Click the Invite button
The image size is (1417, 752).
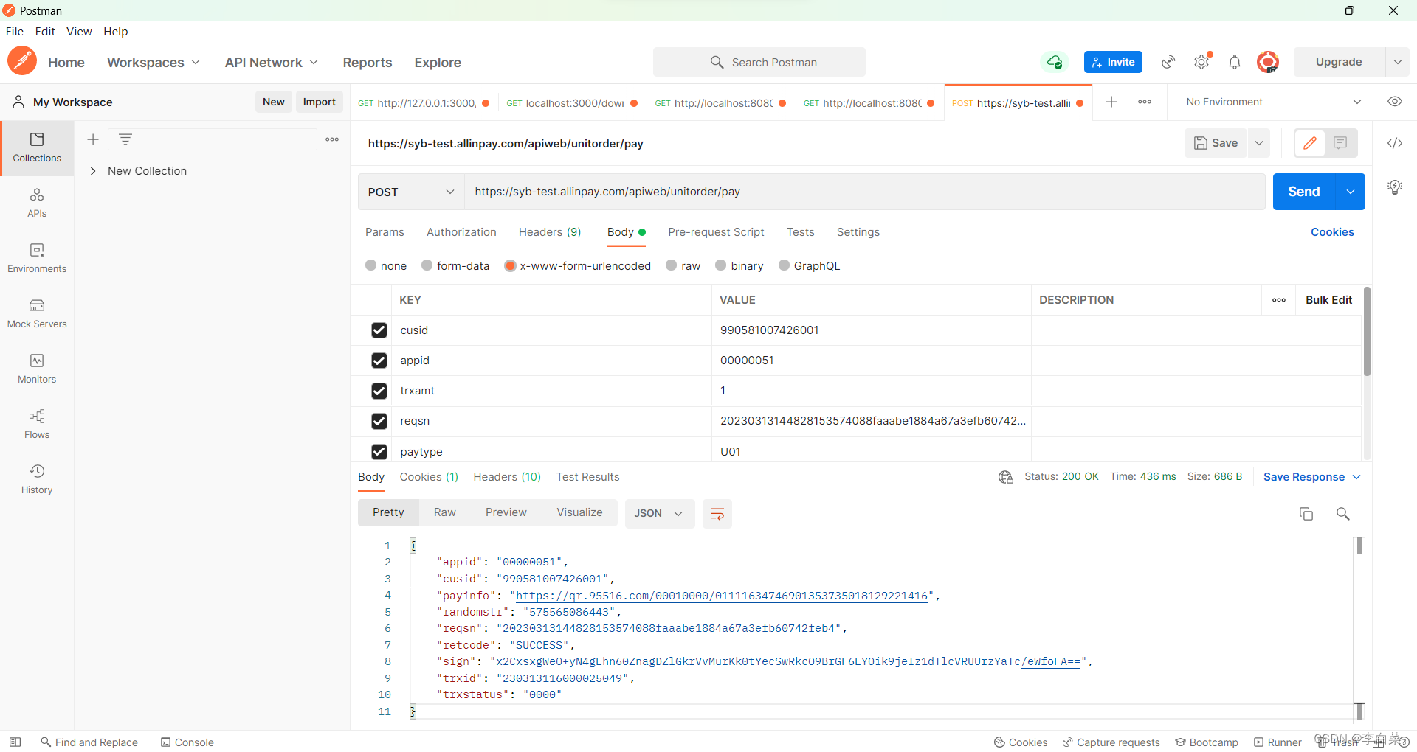[1113, 62]
